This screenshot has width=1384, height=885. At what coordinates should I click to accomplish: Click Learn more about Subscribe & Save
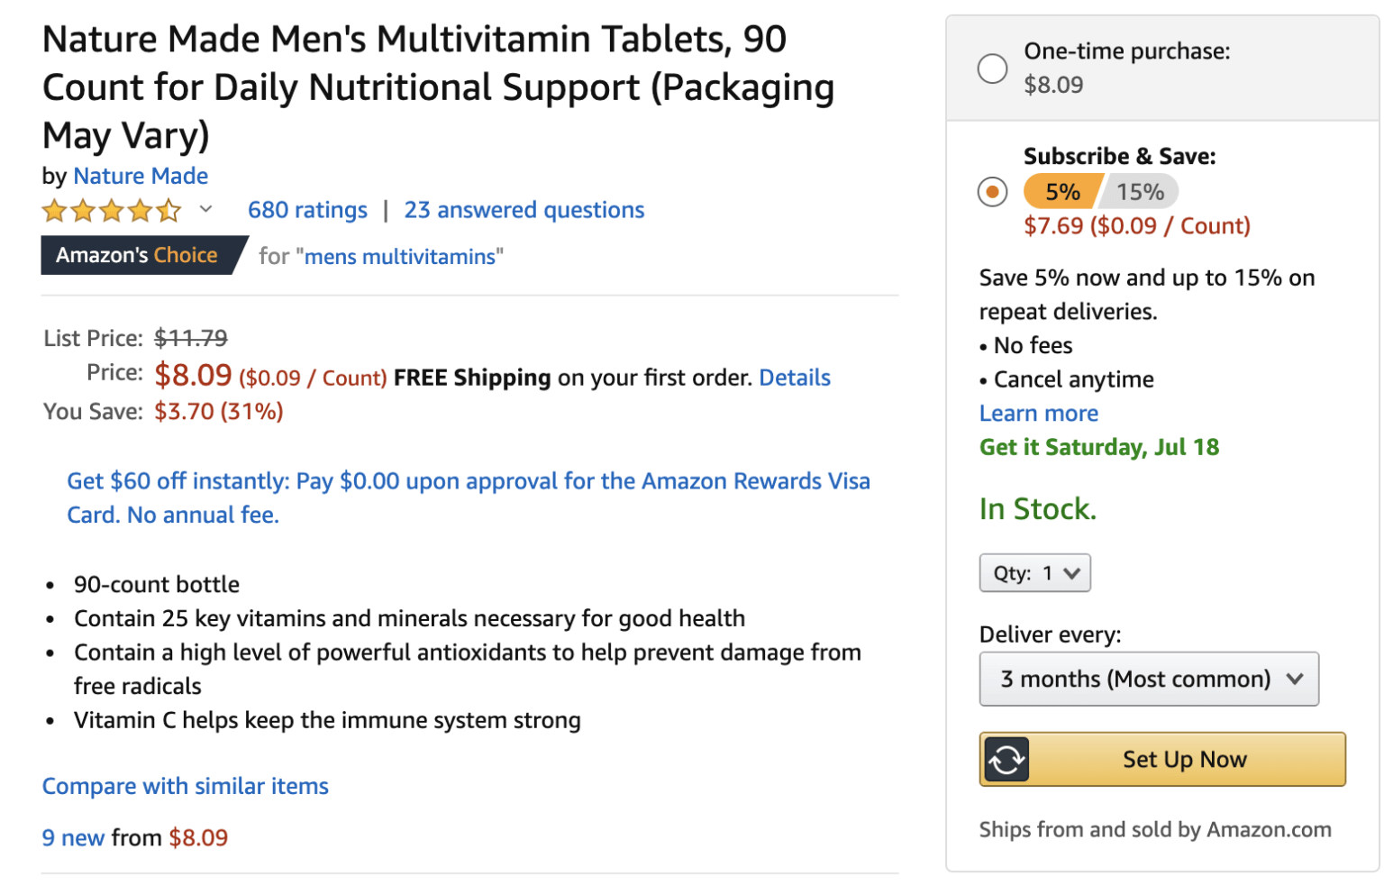pos(1038,413)
